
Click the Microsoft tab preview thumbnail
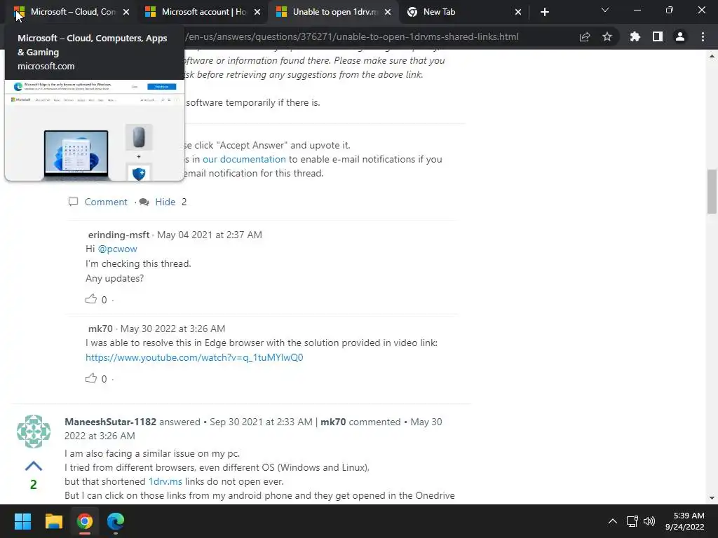click(x=95, y=130)
